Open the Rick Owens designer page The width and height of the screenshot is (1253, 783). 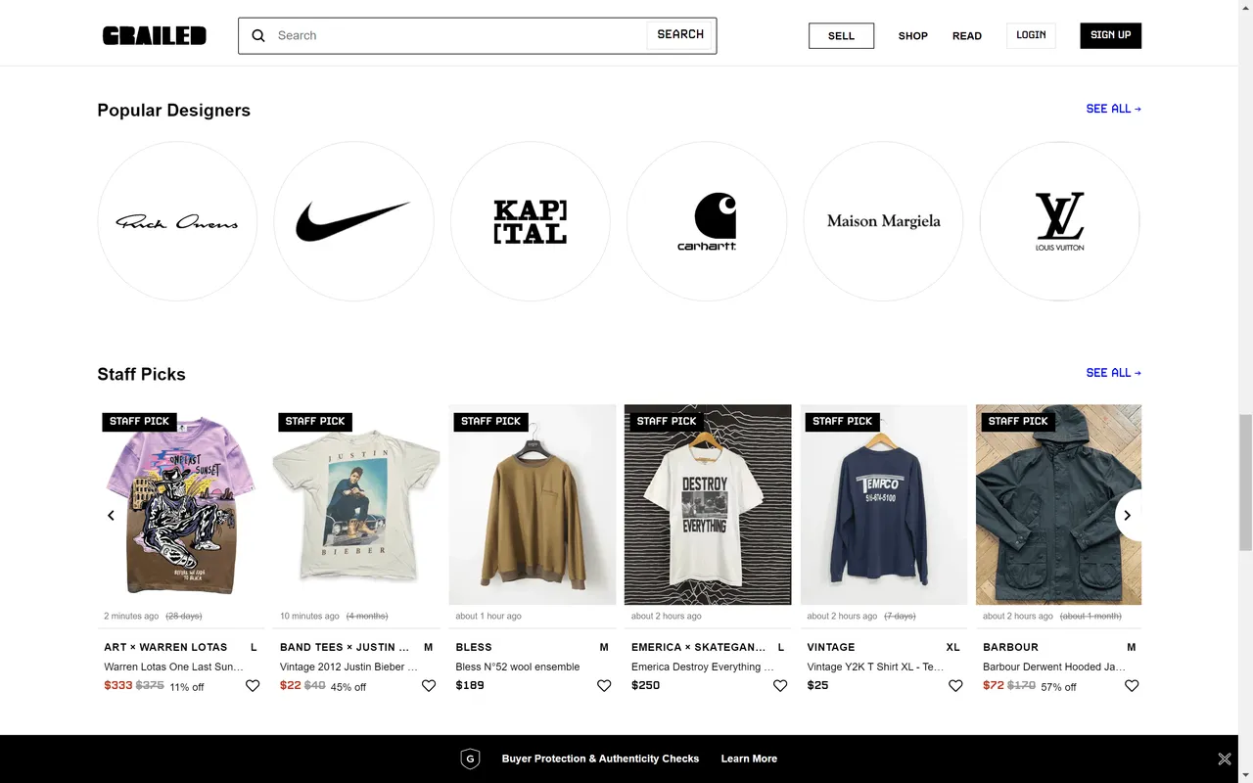(x=177, y=221)
